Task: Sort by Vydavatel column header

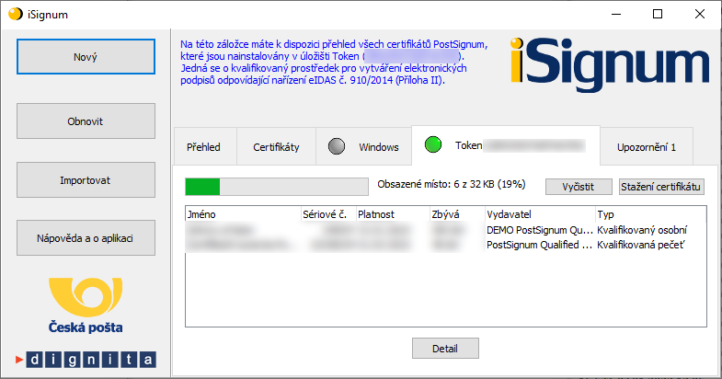Action: [540, 214]
